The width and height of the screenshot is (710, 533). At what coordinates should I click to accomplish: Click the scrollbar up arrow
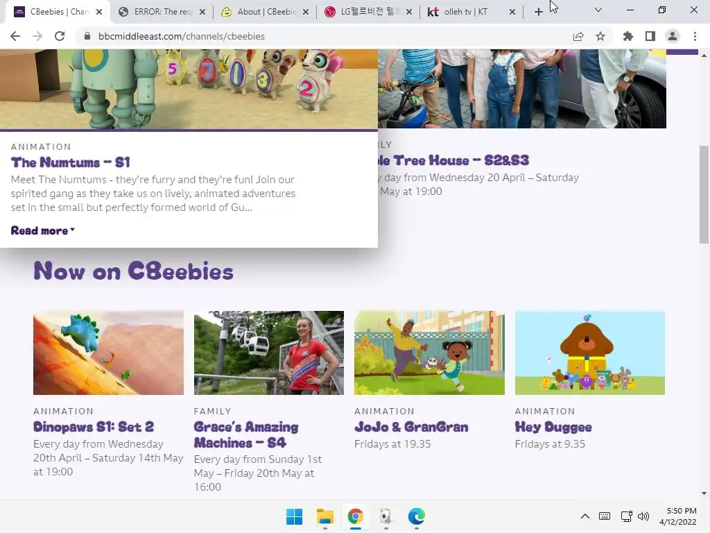[x=704, y=56]
